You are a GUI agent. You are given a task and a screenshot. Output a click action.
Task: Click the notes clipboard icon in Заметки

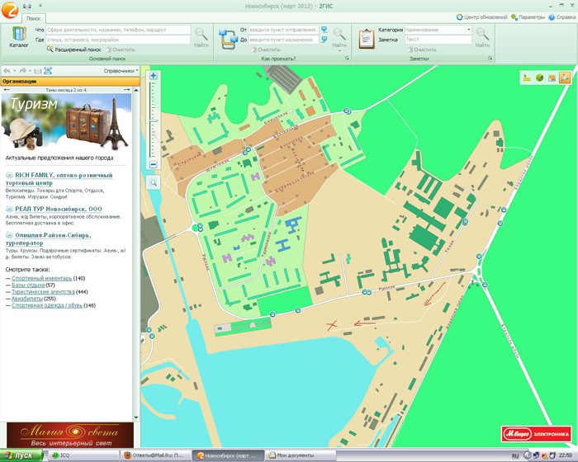click(366, 37)
